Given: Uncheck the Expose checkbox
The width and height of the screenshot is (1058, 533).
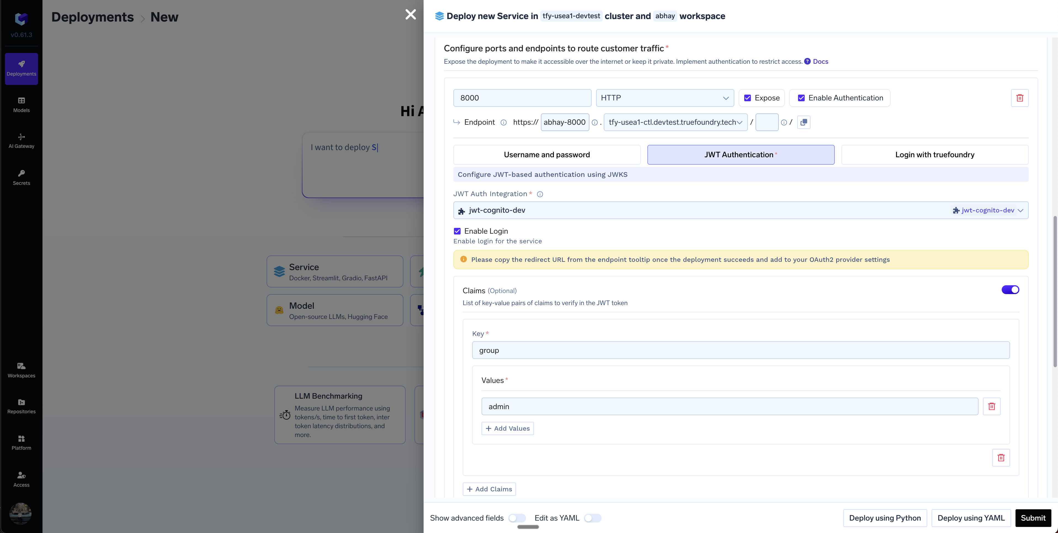Looking at the screenshot, I should pyautogui.click(x=747, y=98).
